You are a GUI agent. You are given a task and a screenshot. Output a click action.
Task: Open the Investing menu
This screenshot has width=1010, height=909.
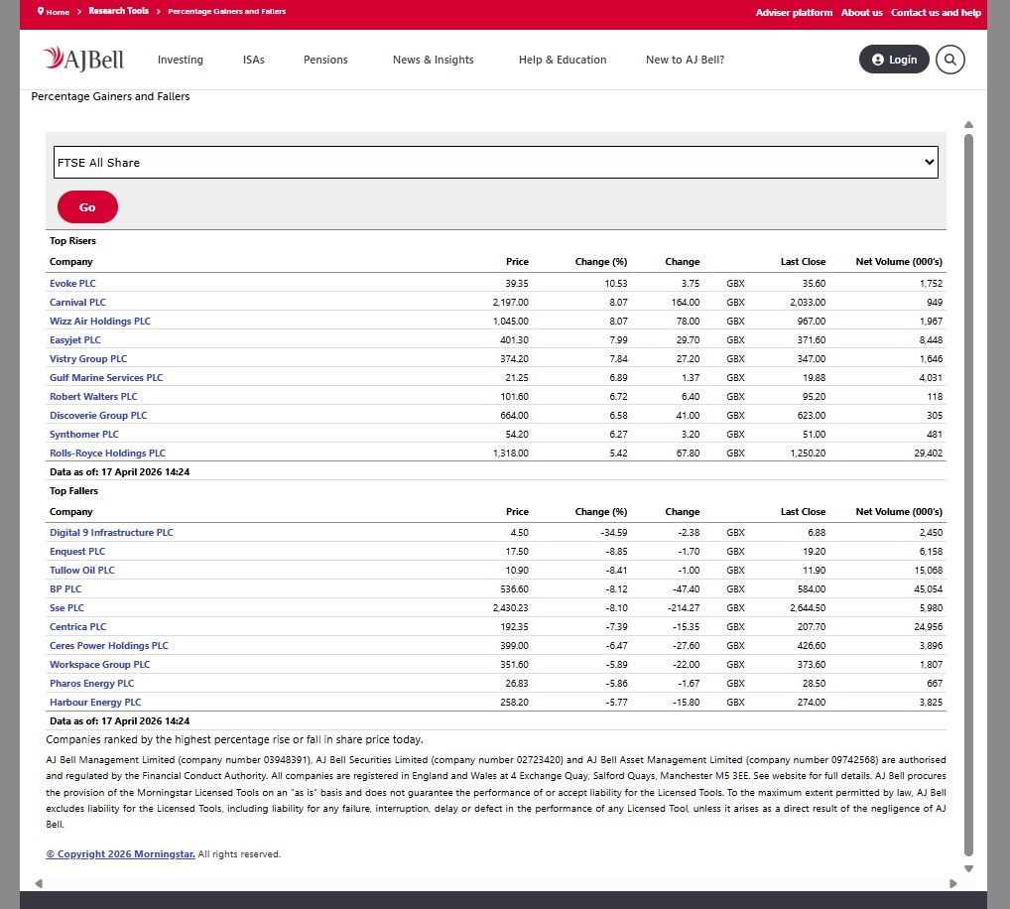(x=181, y=60)
